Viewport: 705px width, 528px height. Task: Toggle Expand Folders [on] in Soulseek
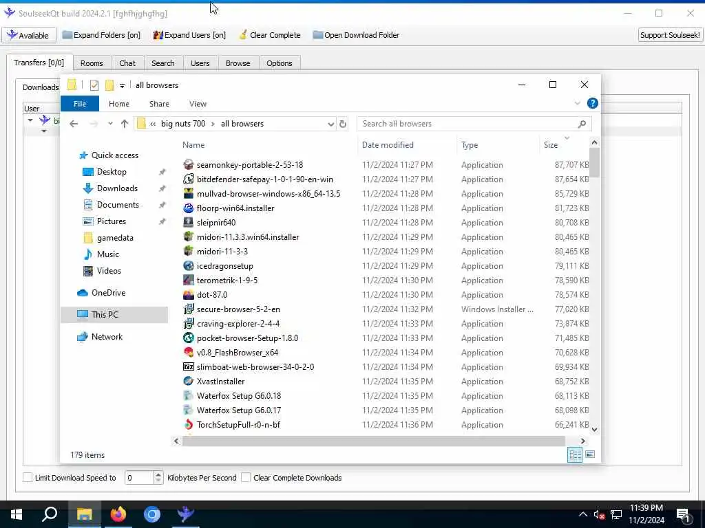coord(101,35)
